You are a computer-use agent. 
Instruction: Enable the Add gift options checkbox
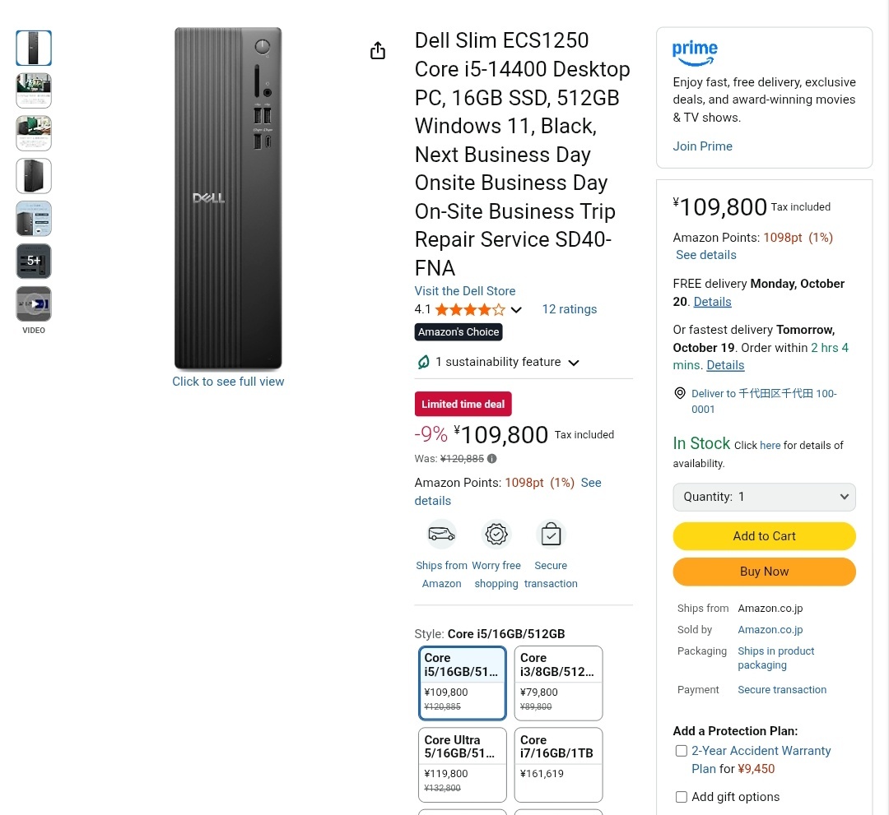click(681, 797)
